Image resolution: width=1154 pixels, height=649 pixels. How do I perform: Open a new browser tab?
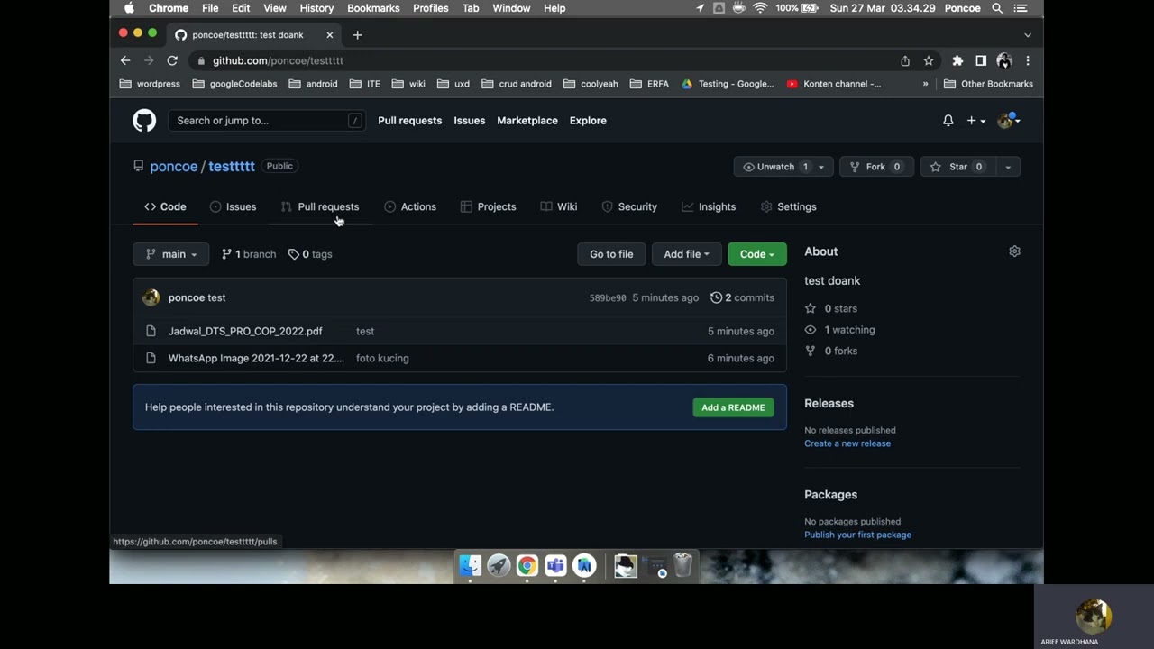pyautogui.click(x=357, y=35)
